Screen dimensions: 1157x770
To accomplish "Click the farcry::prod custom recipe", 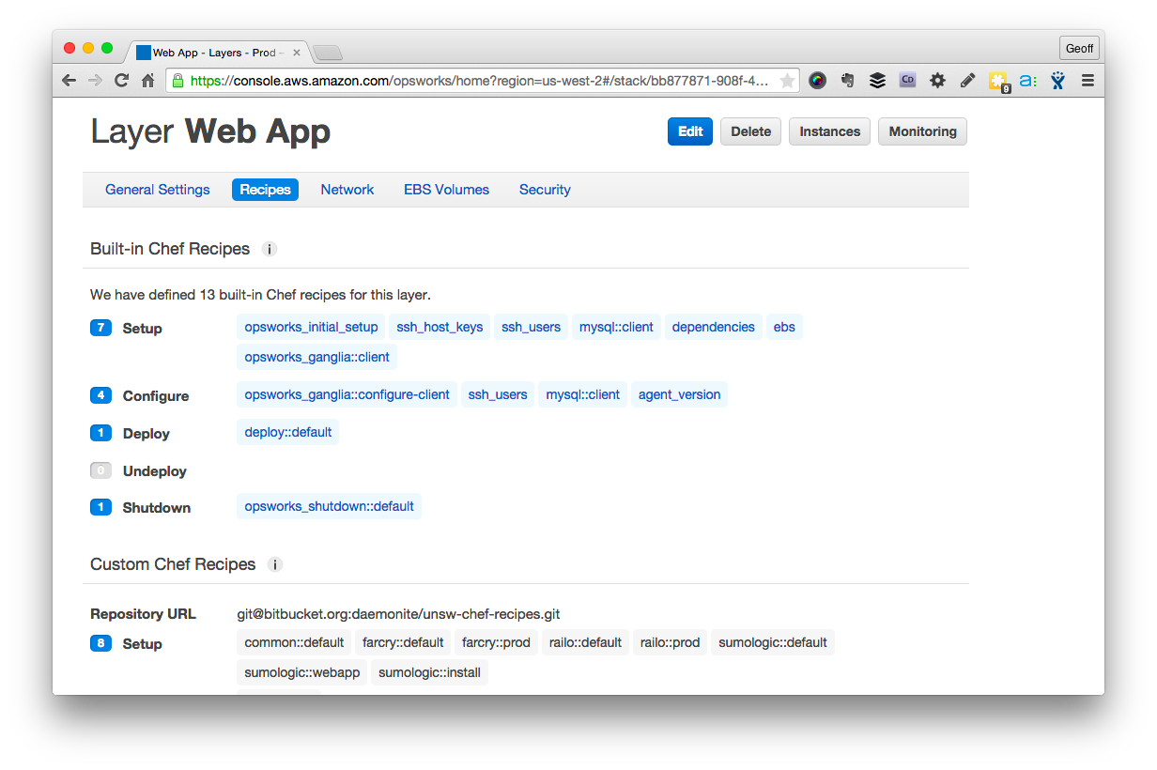I will tap(497, 642).
